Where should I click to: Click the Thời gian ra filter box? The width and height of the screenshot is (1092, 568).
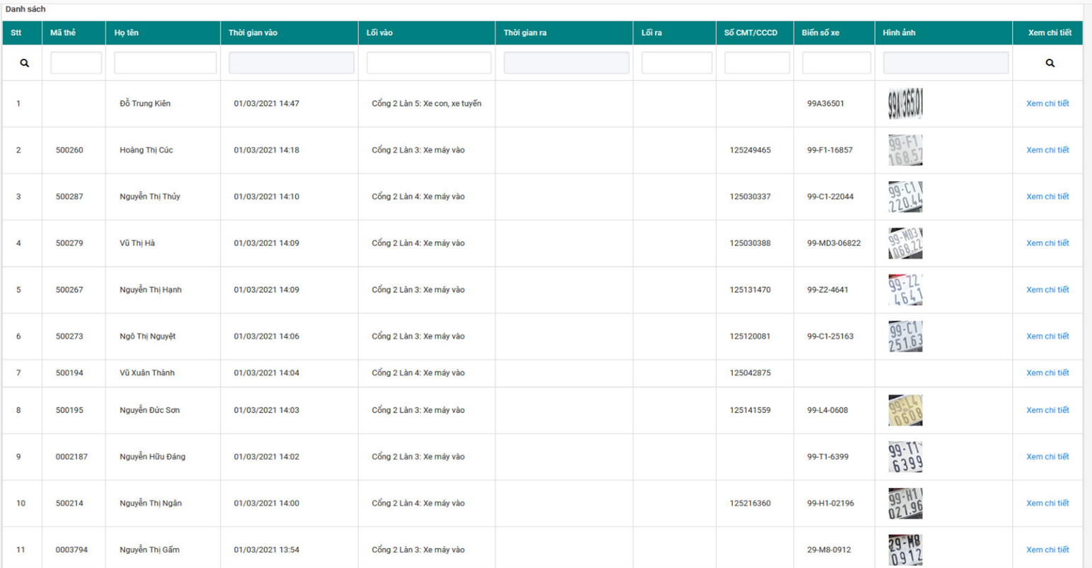click(567, 63)
